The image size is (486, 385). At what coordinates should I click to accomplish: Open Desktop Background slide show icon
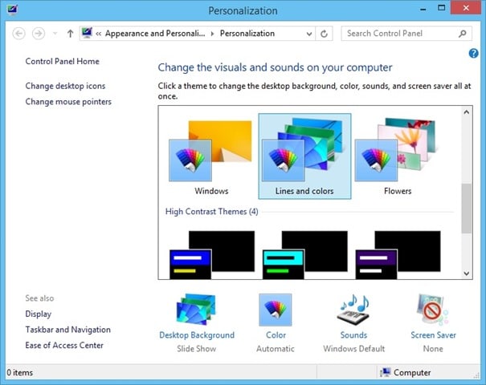click(x=196, y=310)
